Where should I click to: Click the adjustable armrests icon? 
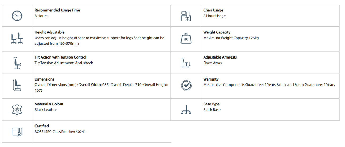coord(186,63)
